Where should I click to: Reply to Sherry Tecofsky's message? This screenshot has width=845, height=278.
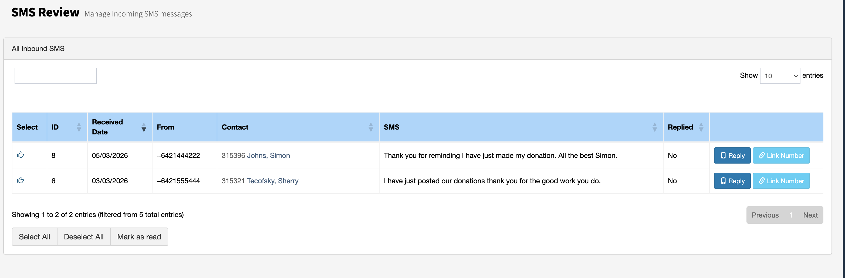click(732, 181)
